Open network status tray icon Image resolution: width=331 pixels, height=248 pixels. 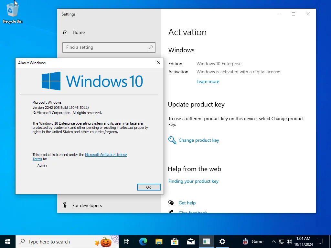[x=282, y=242]
